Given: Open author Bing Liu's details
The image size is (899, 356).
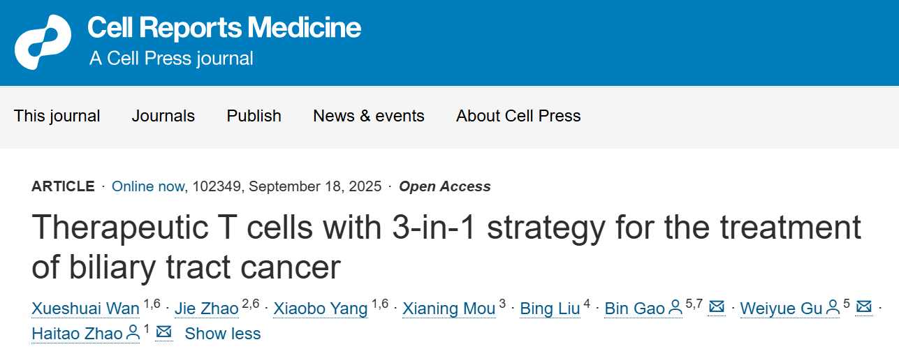Looking at the screenshot, I should point(550,309).
